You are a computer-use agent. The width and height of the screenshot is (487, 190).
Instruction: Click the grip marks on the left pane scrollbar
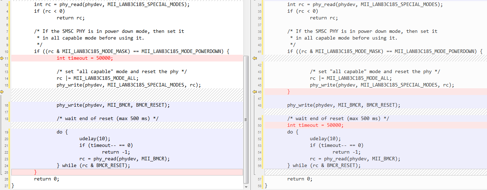click(247, 120)
